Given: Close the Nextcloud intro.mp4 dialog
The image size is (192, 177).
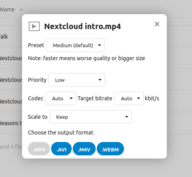Looking at the screenshot, I should [157, 24].
